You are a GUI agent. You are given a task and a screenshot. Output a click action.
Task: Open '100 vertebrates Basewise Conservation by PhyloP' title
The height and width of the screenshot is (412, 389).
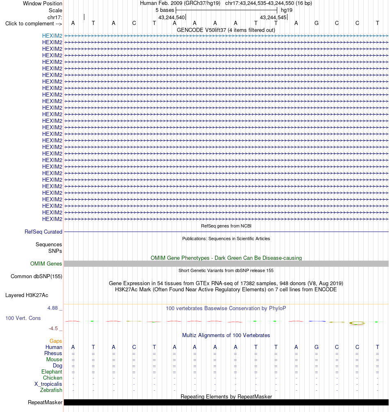point(226,308)
